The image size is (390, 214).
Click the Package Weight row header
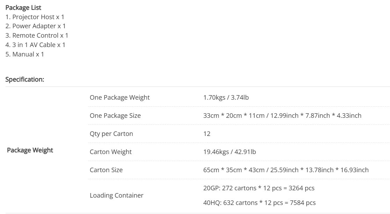[30, 150]
